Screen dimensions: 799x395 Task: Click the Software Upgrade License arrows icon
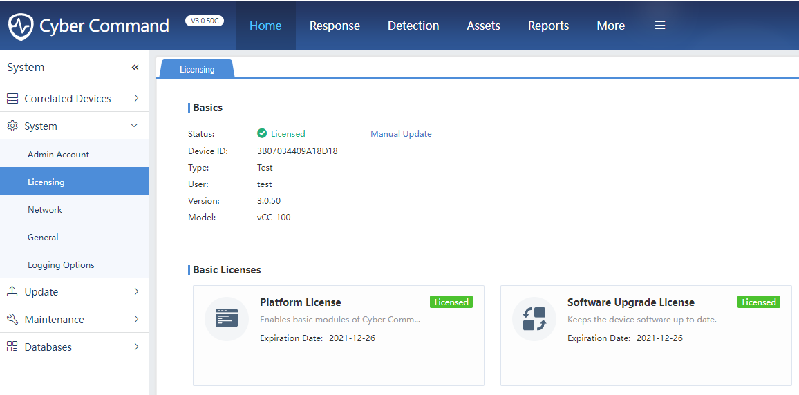click(534, 318)
